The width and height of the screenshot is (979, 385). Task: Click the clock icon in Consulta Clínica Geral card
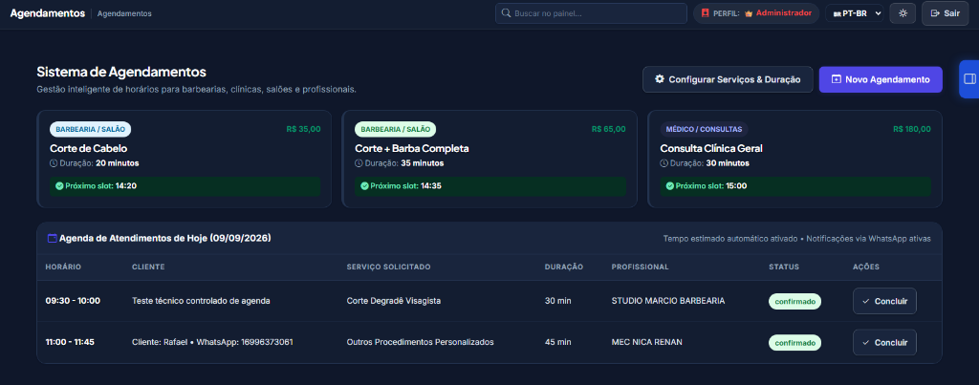[x=664, y=163]
